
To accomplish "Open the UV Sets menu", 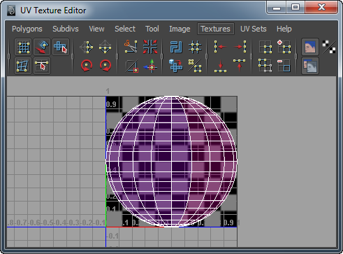I will point(253,29).
